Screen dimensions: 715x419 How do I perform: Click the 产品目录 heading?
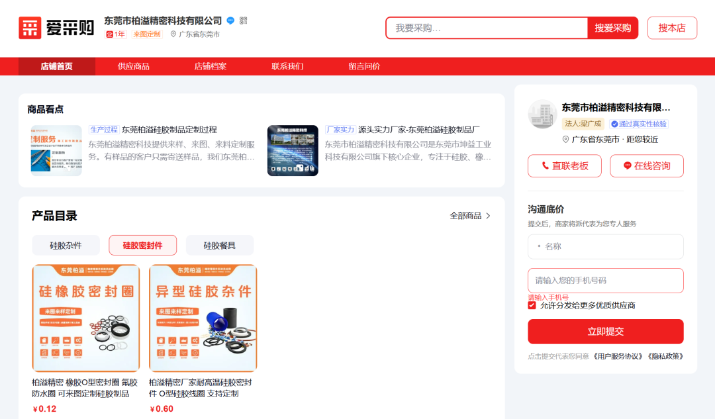click(54, 216)
